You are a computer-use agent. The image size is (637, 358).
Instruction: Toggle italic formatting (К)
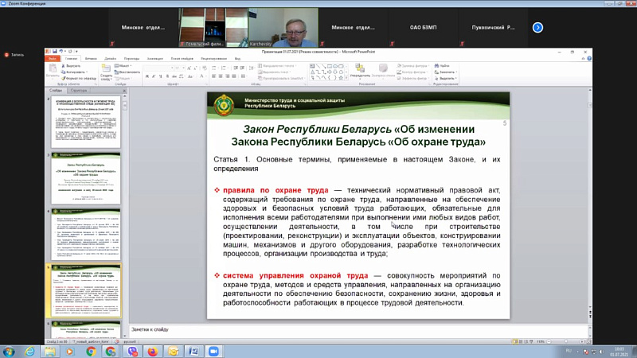(154, 76)
